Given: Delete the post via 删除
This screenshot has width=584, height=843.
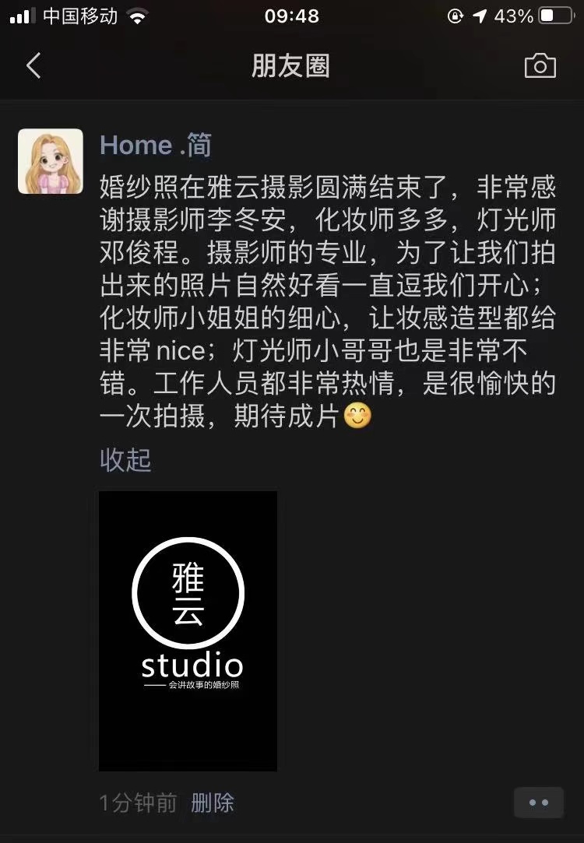Looking at the screenshot, I should [213, 803].
